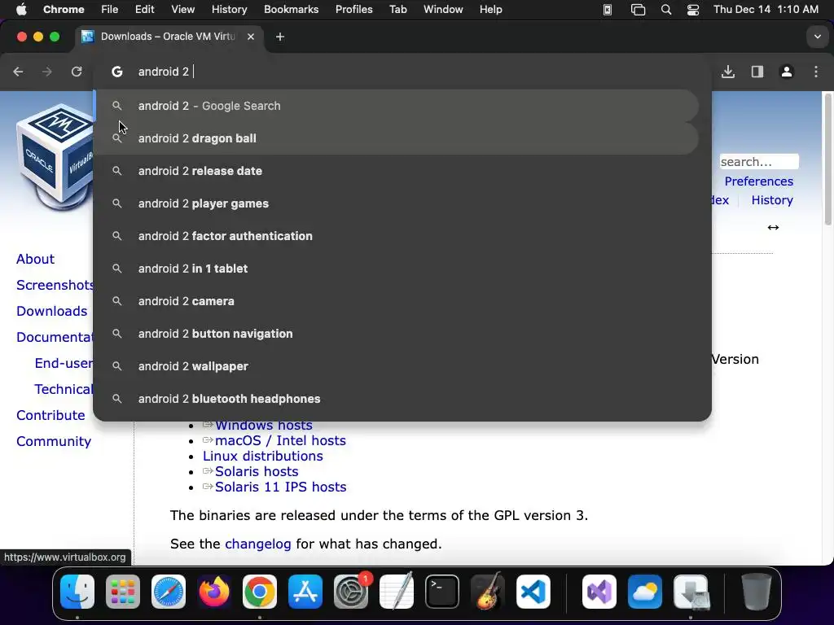Open the Chrome downloads icon
This screenshot has width=834, height=625.
tap(728, 72)
